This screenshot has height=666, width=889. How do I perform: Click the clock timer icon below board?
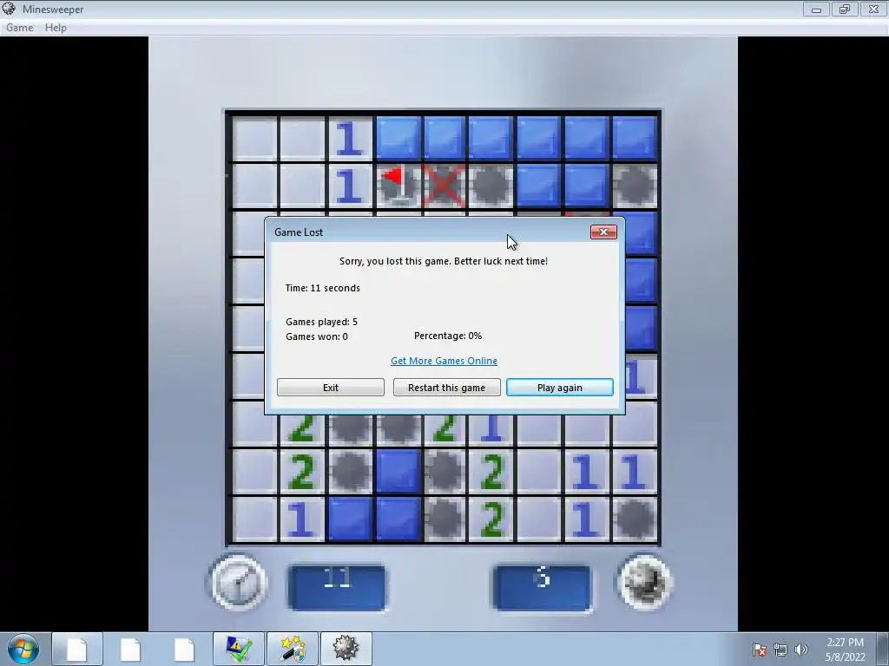click(x=238, y=584)
